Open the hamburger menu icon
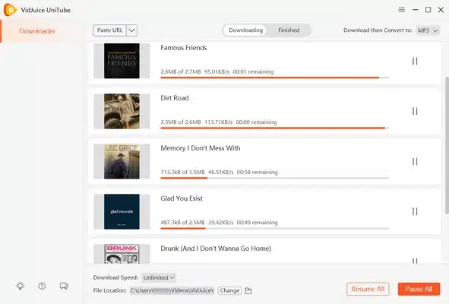 (401, 10)
